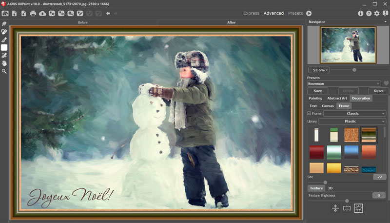Switch to the Painting tab

(315, 98)
